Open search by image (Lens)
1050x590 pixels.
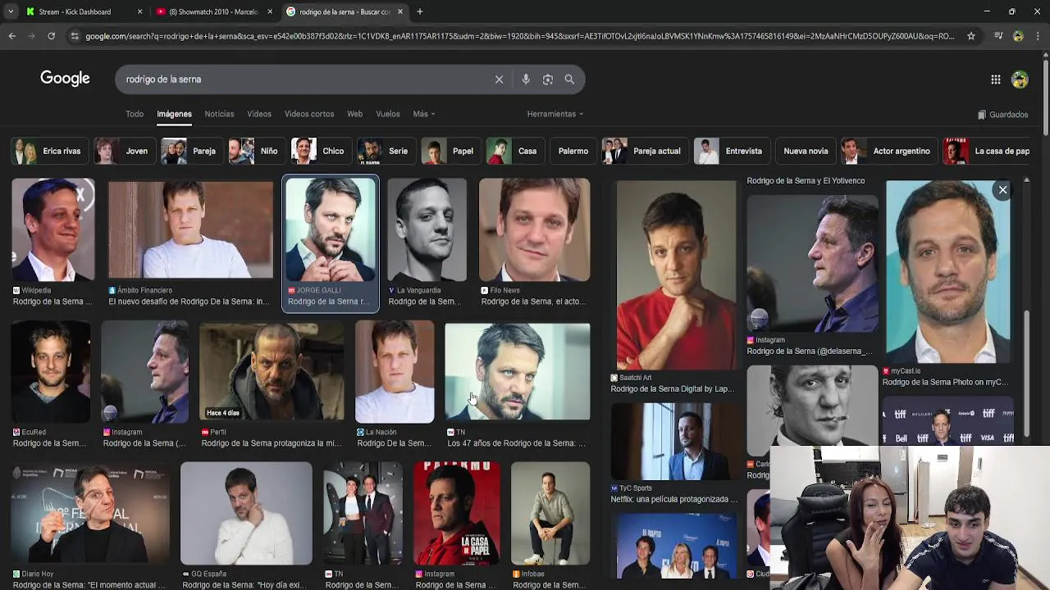coord(548,79)
